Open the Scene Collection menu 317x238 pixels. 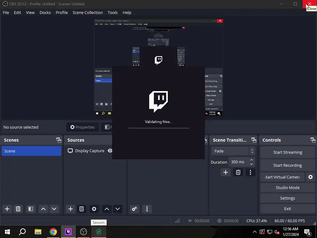click(88, 12)
